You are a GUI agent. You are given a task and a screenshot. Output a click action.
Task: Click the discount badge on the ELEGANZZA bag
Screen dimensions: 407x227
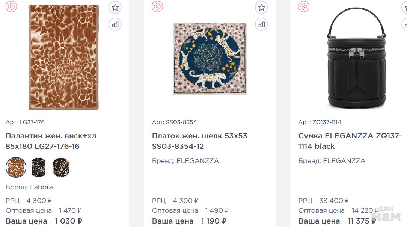(x=303, y=6)
